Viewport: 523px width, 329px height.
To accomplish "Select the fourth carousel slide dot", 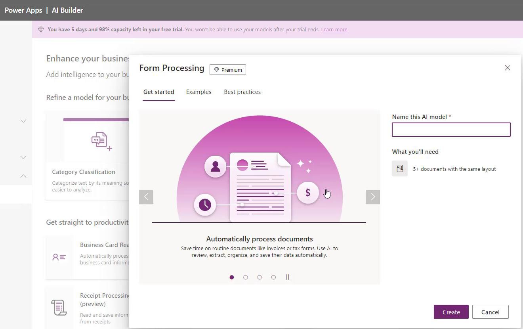I will (273, 277).
